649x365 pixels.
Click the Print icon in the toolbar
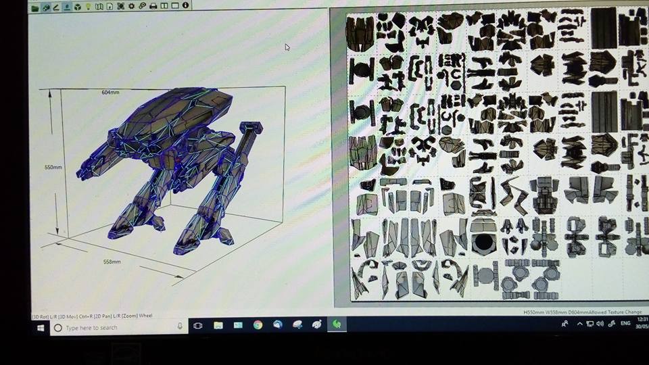click(153, 7)
